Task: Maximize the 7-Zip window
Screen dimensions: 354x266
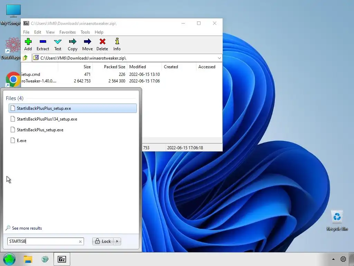Action: pyautogui.click(x=199, y=23)
